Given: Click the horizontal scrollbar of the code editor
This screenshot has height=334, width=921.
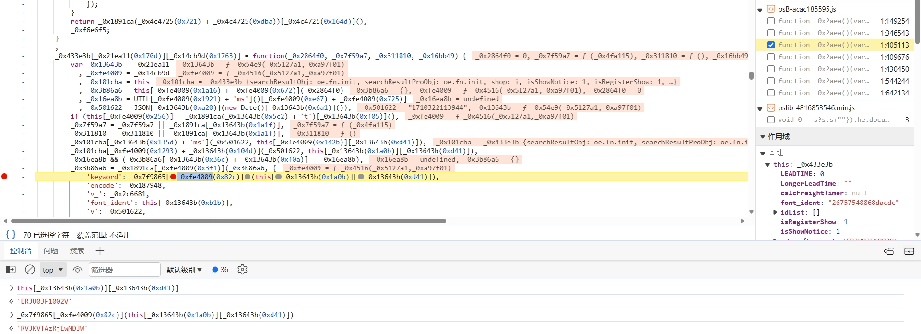Looking at the screenshot, I should click(x=228, y=221).
